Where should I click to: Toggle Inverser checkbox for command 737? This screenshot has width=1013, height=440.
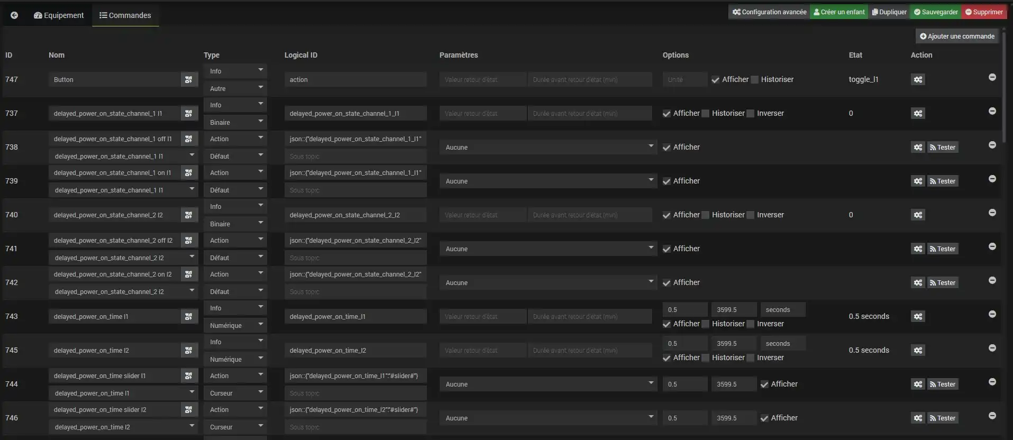click(750, 113)
